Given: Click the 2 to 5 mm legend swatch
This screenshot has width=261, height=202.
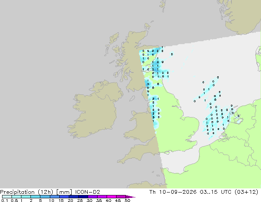Looking at the screenshot, I should tap(35, 197).
